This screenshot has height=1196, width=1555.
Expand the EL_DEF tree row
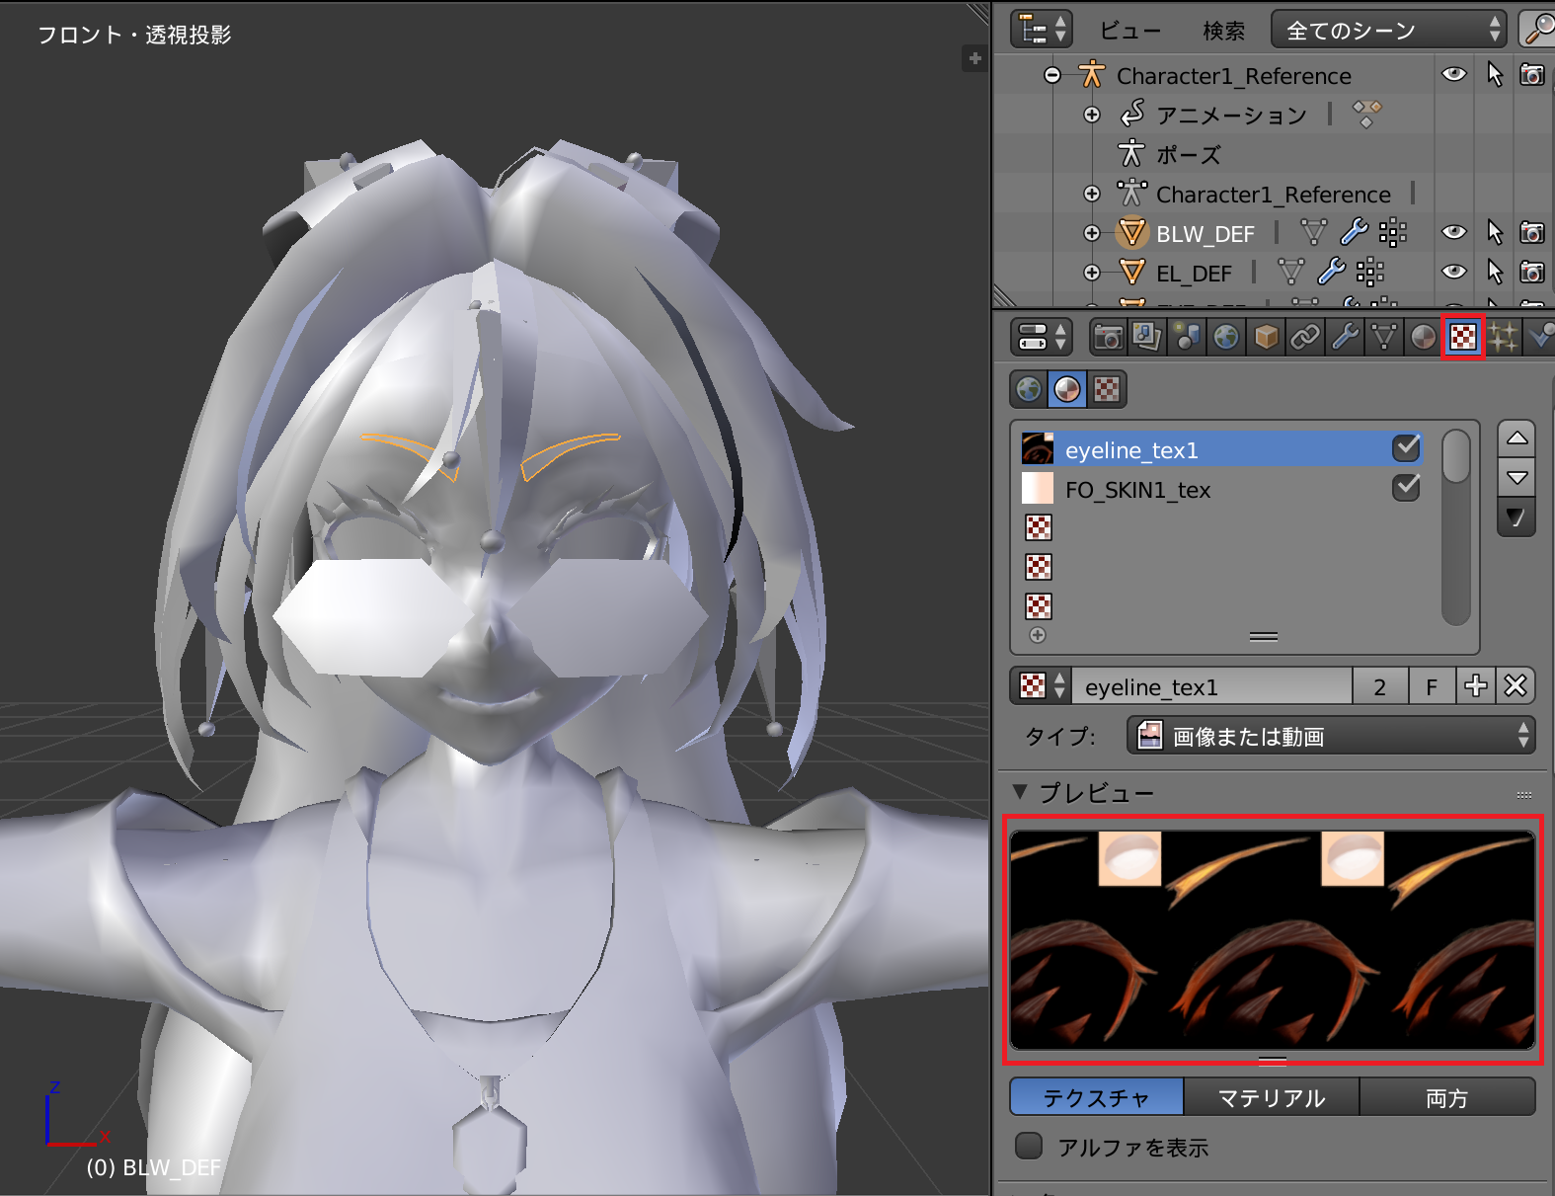pos(1092,273)
